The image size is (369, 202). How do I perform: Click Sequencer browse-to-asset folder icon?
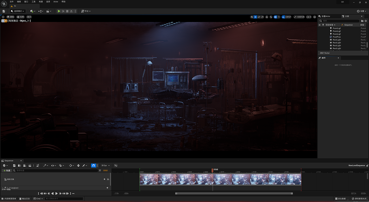pos(20,166)
